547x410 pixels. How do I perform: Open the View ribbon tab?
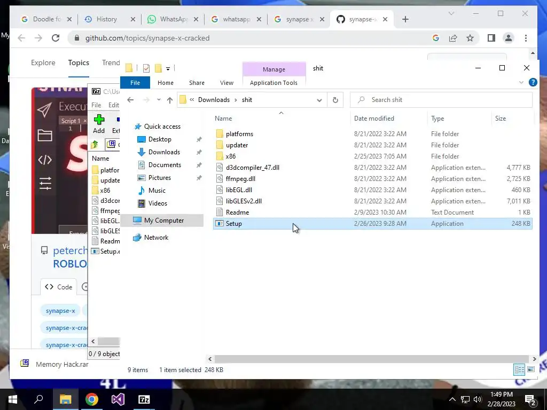click(x=226, y=83)
